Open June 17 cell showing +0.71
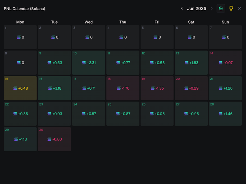This screenshot has width=246, height=184. click(x=88, y=88)
